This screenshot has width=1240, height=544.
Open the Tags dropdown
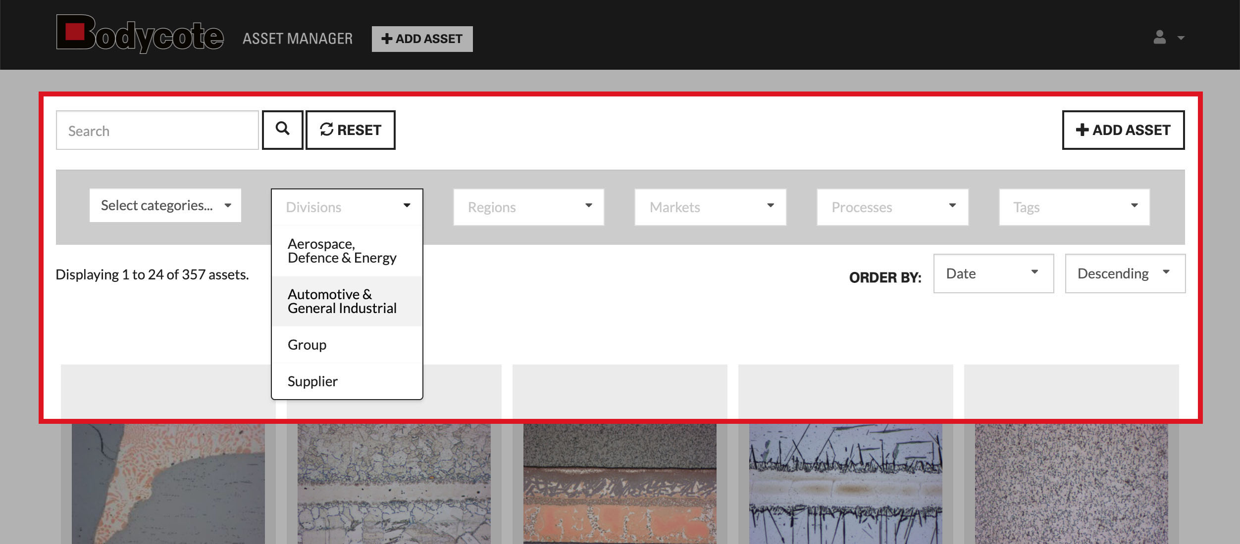pos(1074,207)
